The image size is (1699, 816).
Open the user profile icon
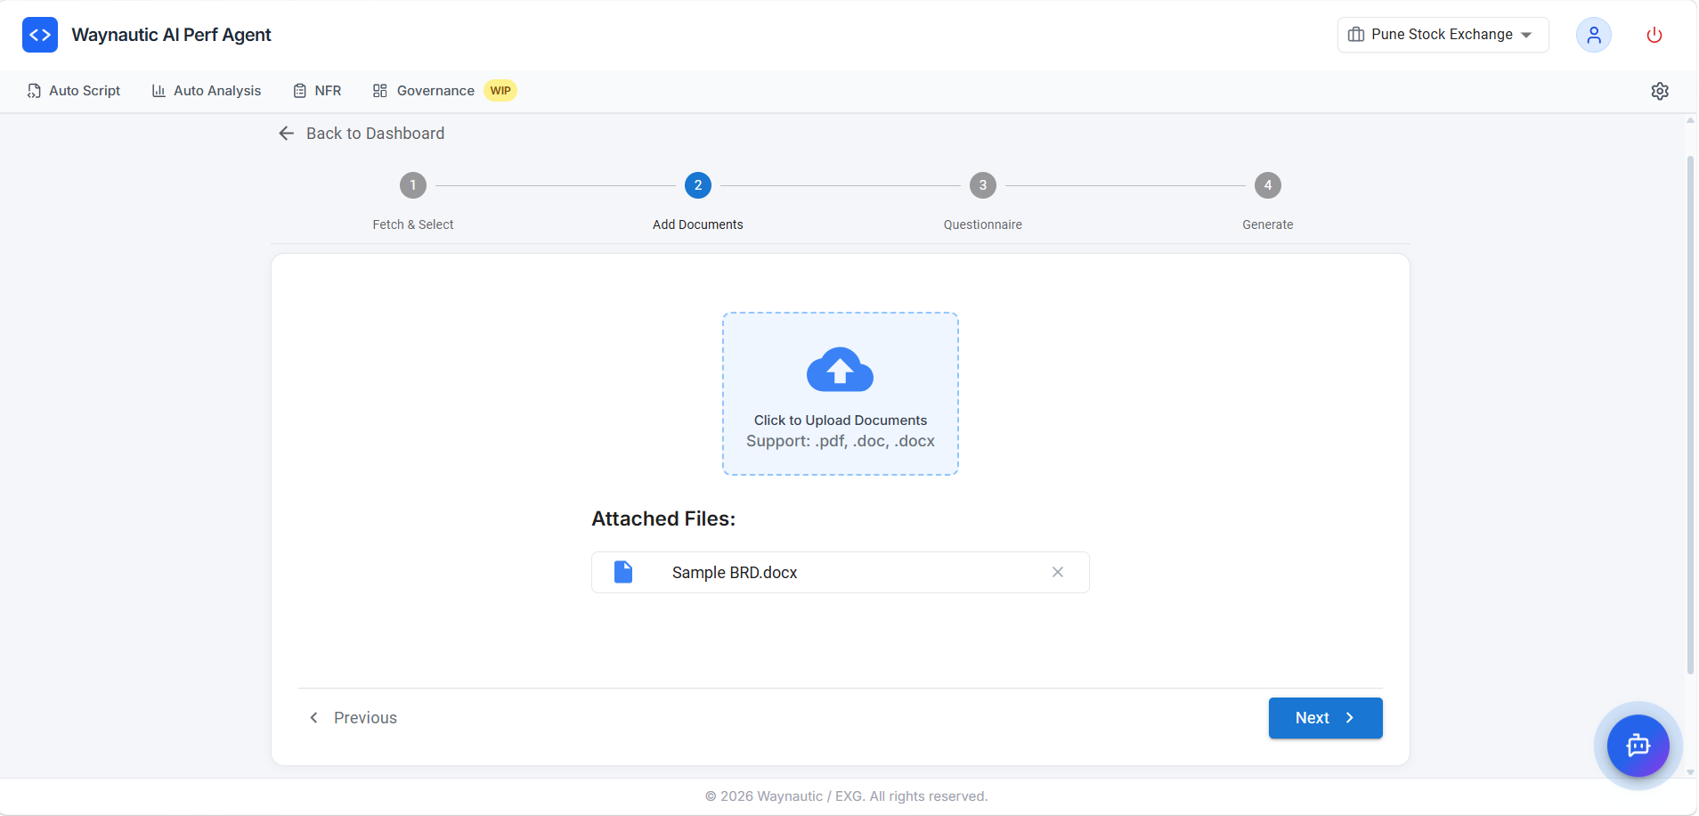pyautogui.click(x=1593, y=35)
